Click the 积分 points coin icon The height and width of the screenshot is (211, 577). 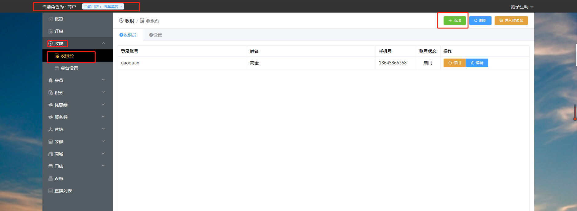pos(50,93)
